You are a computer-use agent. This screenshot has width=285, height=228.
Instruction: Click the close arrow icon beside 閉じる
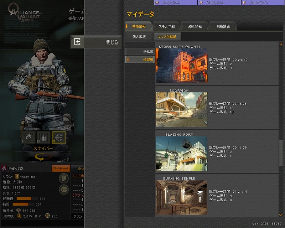[77, 42]
